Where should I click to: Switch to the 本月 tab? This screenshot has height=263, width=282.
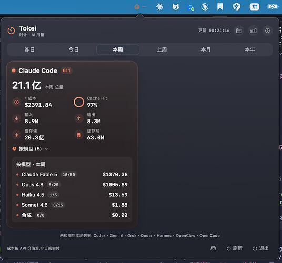tap(206, 49)
